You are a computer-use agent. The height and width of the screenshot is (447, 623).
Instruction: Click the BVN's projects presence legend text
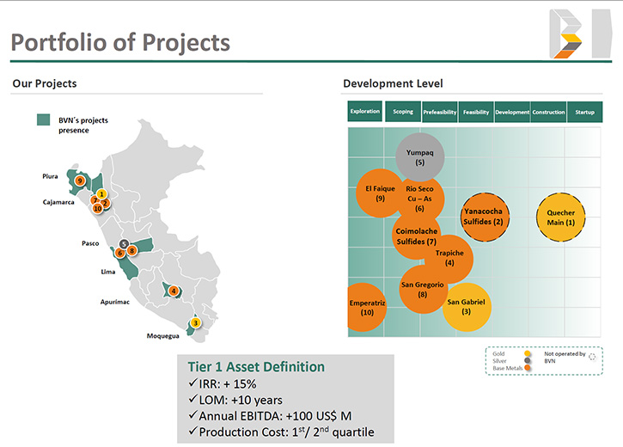tap(83, 126)
